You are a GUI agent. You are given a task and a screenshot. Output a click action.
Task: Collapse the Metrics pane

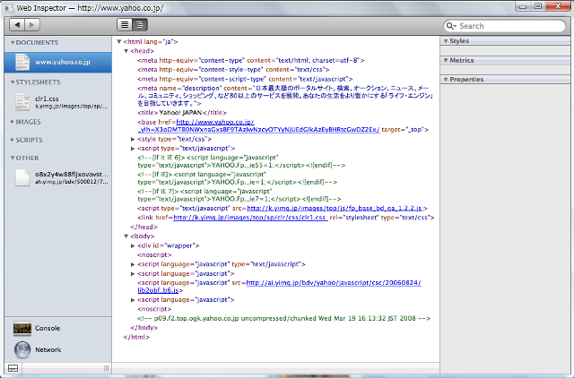446,60
